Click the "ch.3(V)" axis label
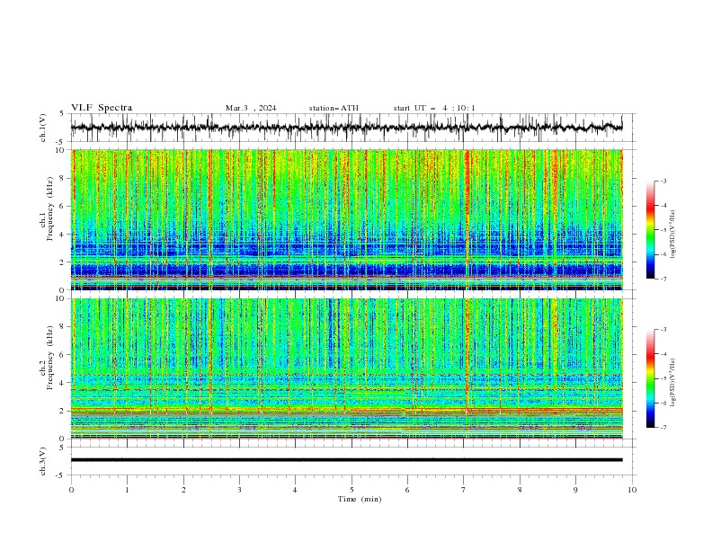Screen dimensions: 712x550 point(43,461)
